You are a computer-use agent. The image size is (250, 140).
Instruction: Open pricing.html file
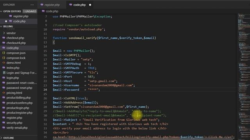click(x=14, y=93)
